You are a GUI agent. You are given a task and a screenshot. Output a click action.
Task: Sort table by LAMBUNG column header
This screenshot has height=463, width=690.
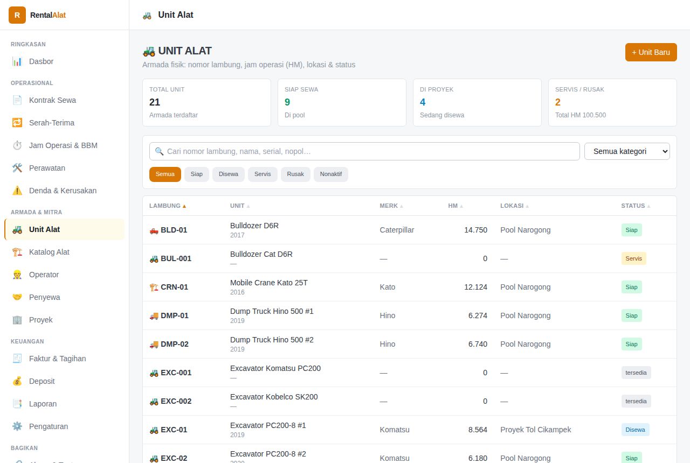pyautogui.click(x=168, y=206)
